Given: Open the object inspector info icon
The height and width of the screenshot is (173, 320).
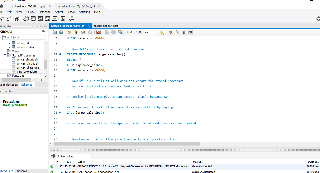Looking at the screenshot, I should coord(17,18).
